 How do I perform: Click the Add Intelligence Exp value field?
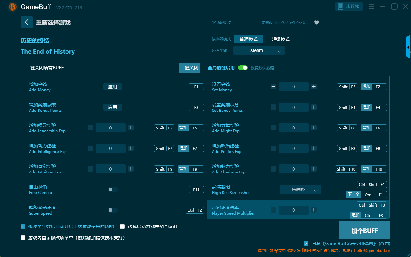point(110,148)
